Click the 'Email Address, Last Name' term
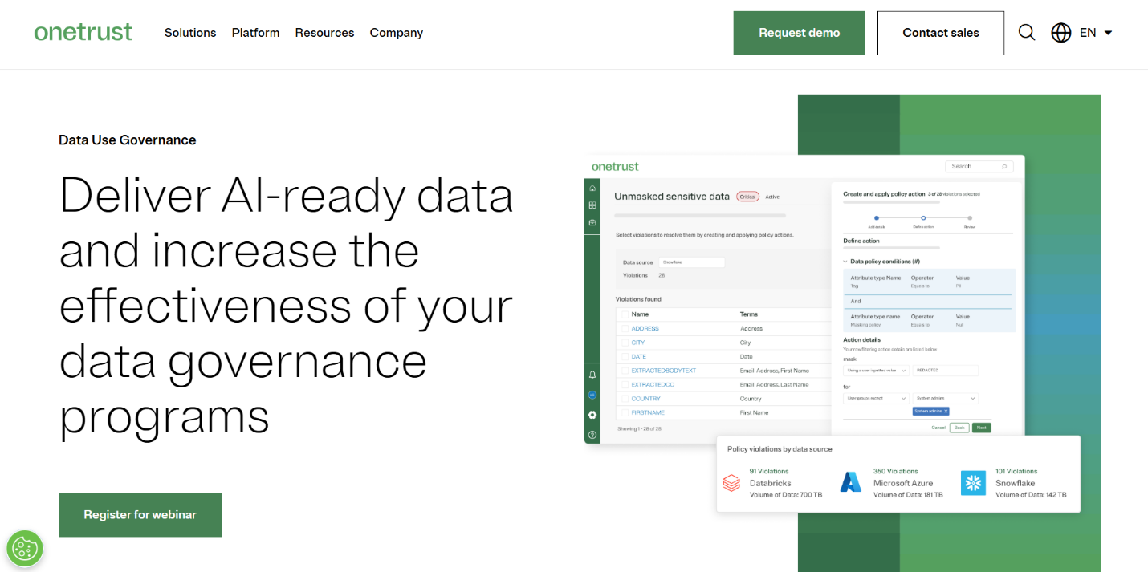 pos(774,385)
